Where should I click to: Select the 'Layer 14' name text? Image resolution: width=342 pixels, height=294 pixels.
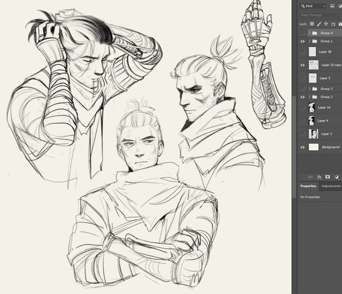coord(324,107)
